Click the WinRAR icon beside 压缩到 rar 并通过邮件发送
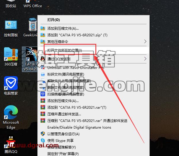Viewport: 179px width, 156px height. click(x=43, y=121)
